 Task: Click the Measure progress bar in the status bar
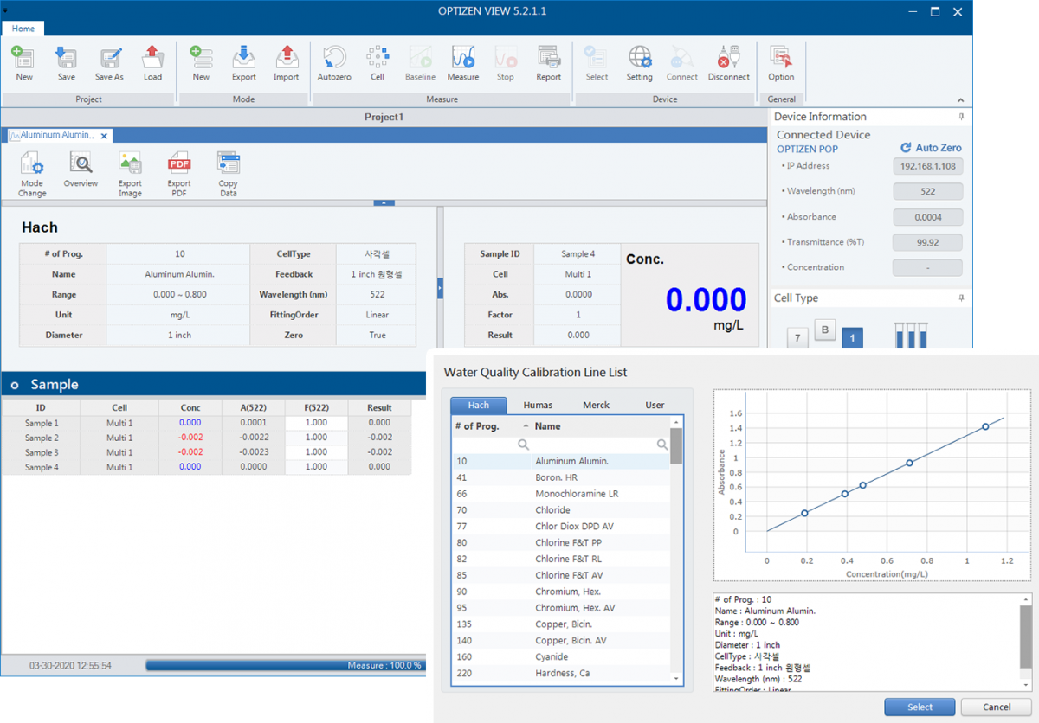click(x=285, y=665)
